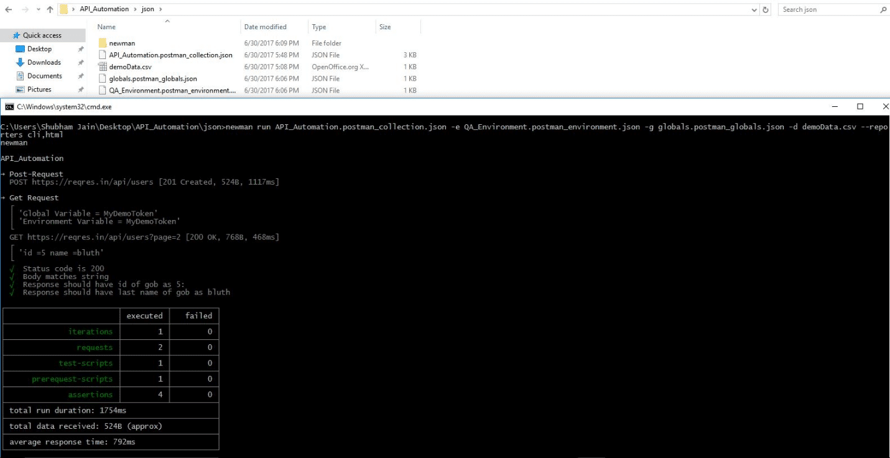The width and height of the screenshot is (890, 458).
Task: Unpin Pictures using its pin icon
Action: 81,89
